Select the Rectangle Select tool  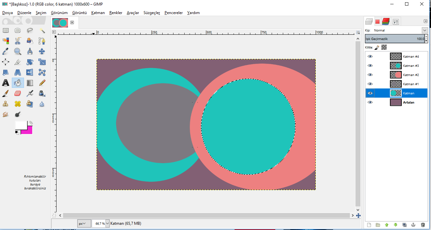[x=6, y=30]
